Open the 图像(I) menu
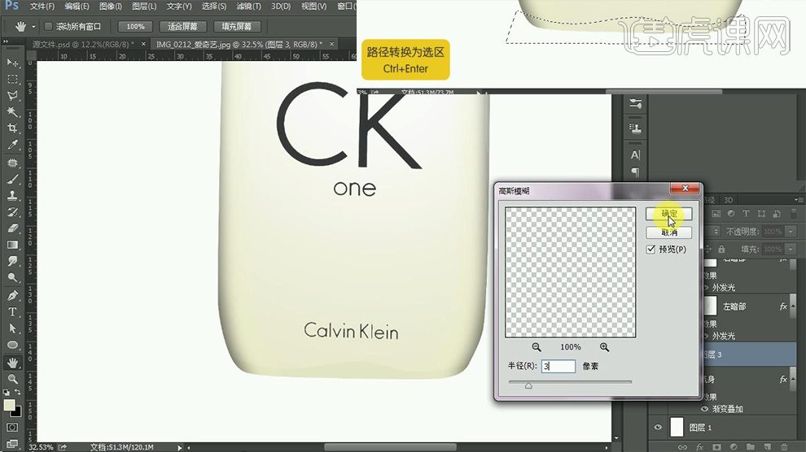This screenshot has width=806, height=452. pos(111,7)
